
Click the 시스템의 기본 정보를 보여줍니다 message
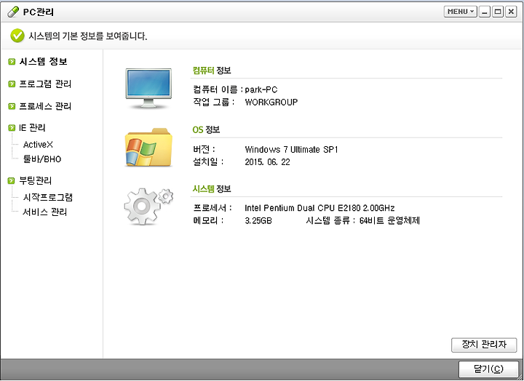point(88,36)
